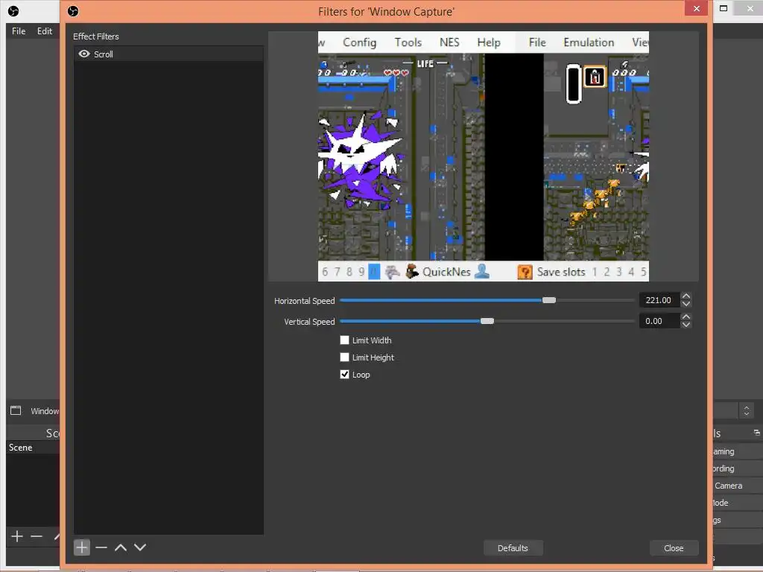Add a scene with plus icon in OBS main window

17,536
